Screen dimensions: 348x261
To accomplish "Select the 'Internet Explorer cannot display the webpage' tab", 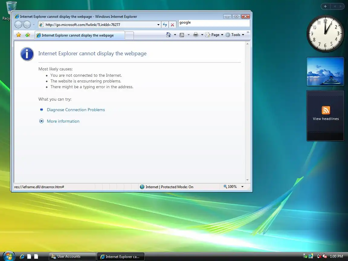I will [x=80, y=35].
